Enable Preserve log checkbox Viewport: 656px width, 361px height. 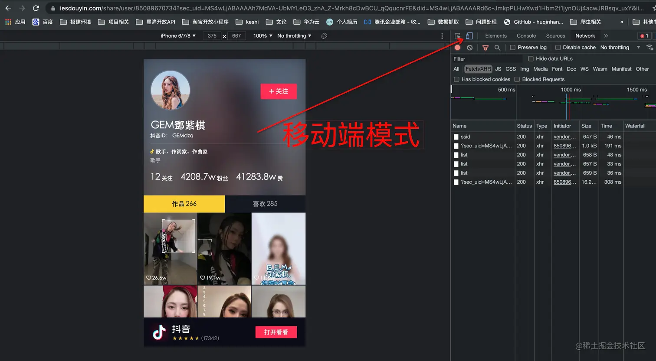click(x=513, y=47)
